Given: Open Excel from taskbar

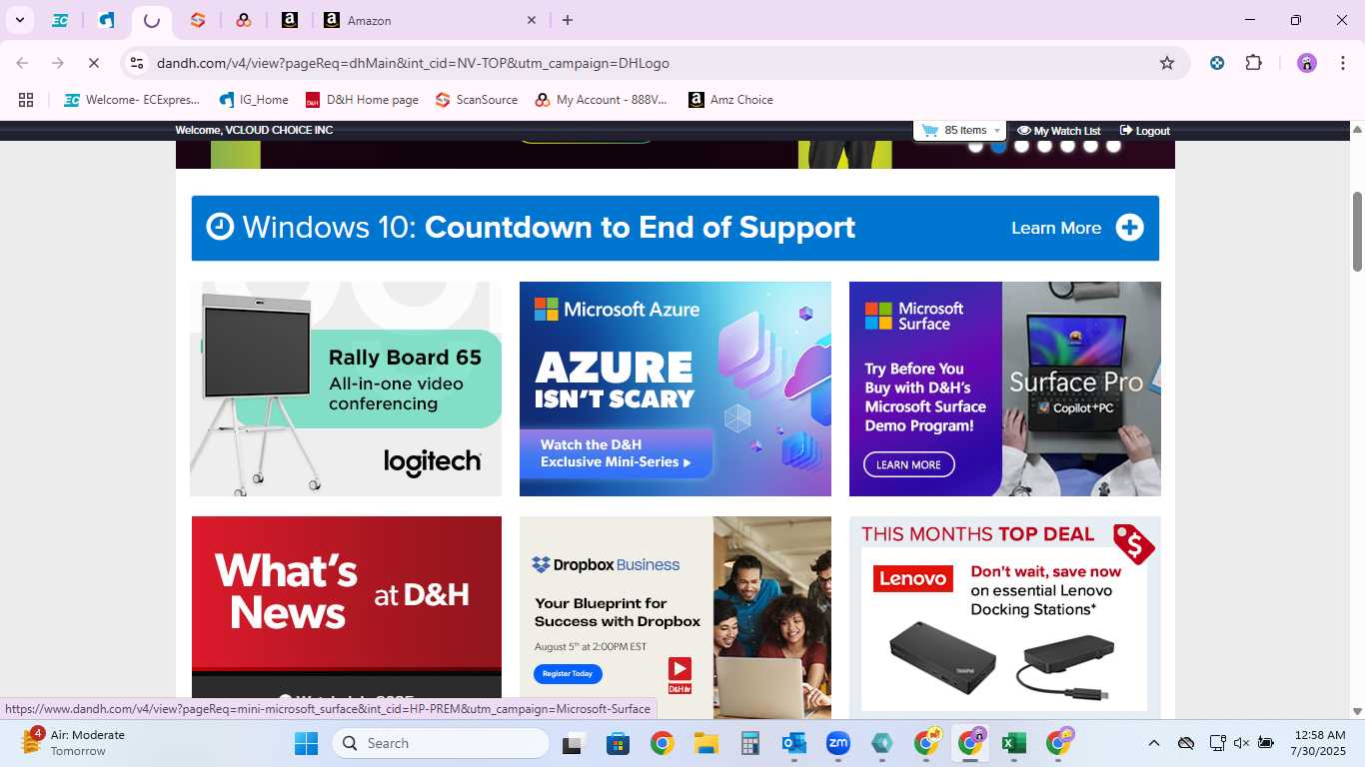Looking at the screenshot, I should point(1014,743).
